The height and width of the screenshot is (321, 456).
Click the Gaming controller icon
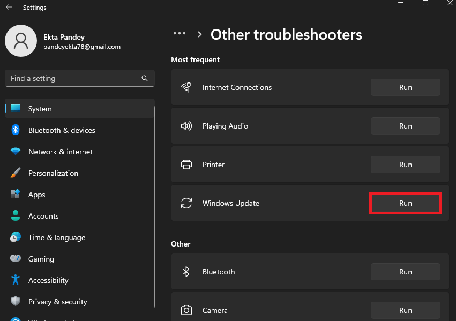pyautogui.click(x=16, y=259)
